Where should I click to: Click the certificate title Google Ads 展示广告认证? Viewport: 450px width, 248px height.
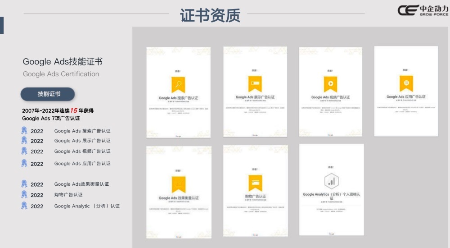click(255, 97)
